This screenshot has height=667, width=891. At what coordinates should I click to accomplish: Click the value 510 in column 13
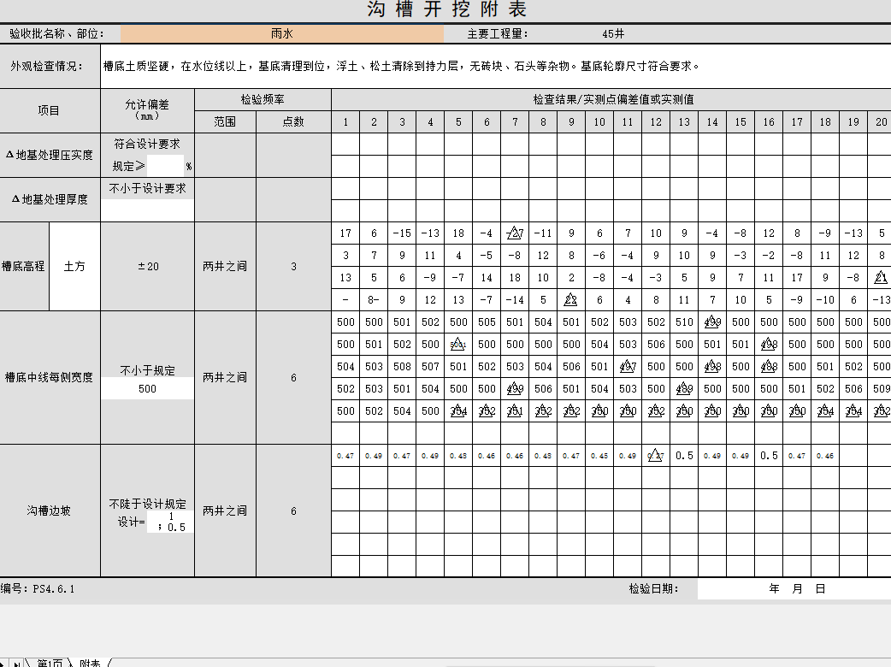click(x=683, y=322)
